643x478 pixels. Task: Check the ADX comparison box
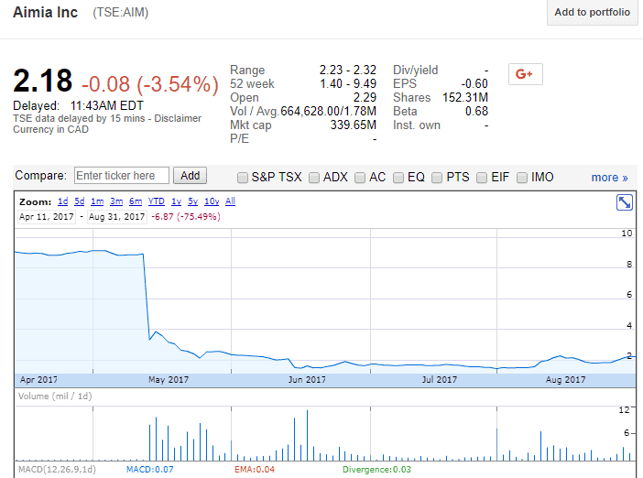point(314,178)
